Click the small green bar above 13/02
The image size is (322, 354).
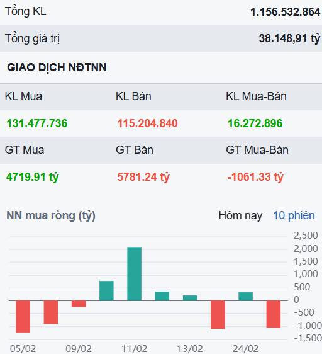[x=190, y=298]
